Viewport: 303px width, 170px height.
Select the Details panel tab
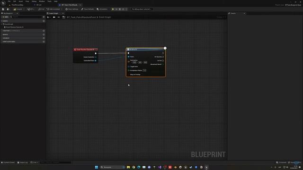[x=233, y=13]
